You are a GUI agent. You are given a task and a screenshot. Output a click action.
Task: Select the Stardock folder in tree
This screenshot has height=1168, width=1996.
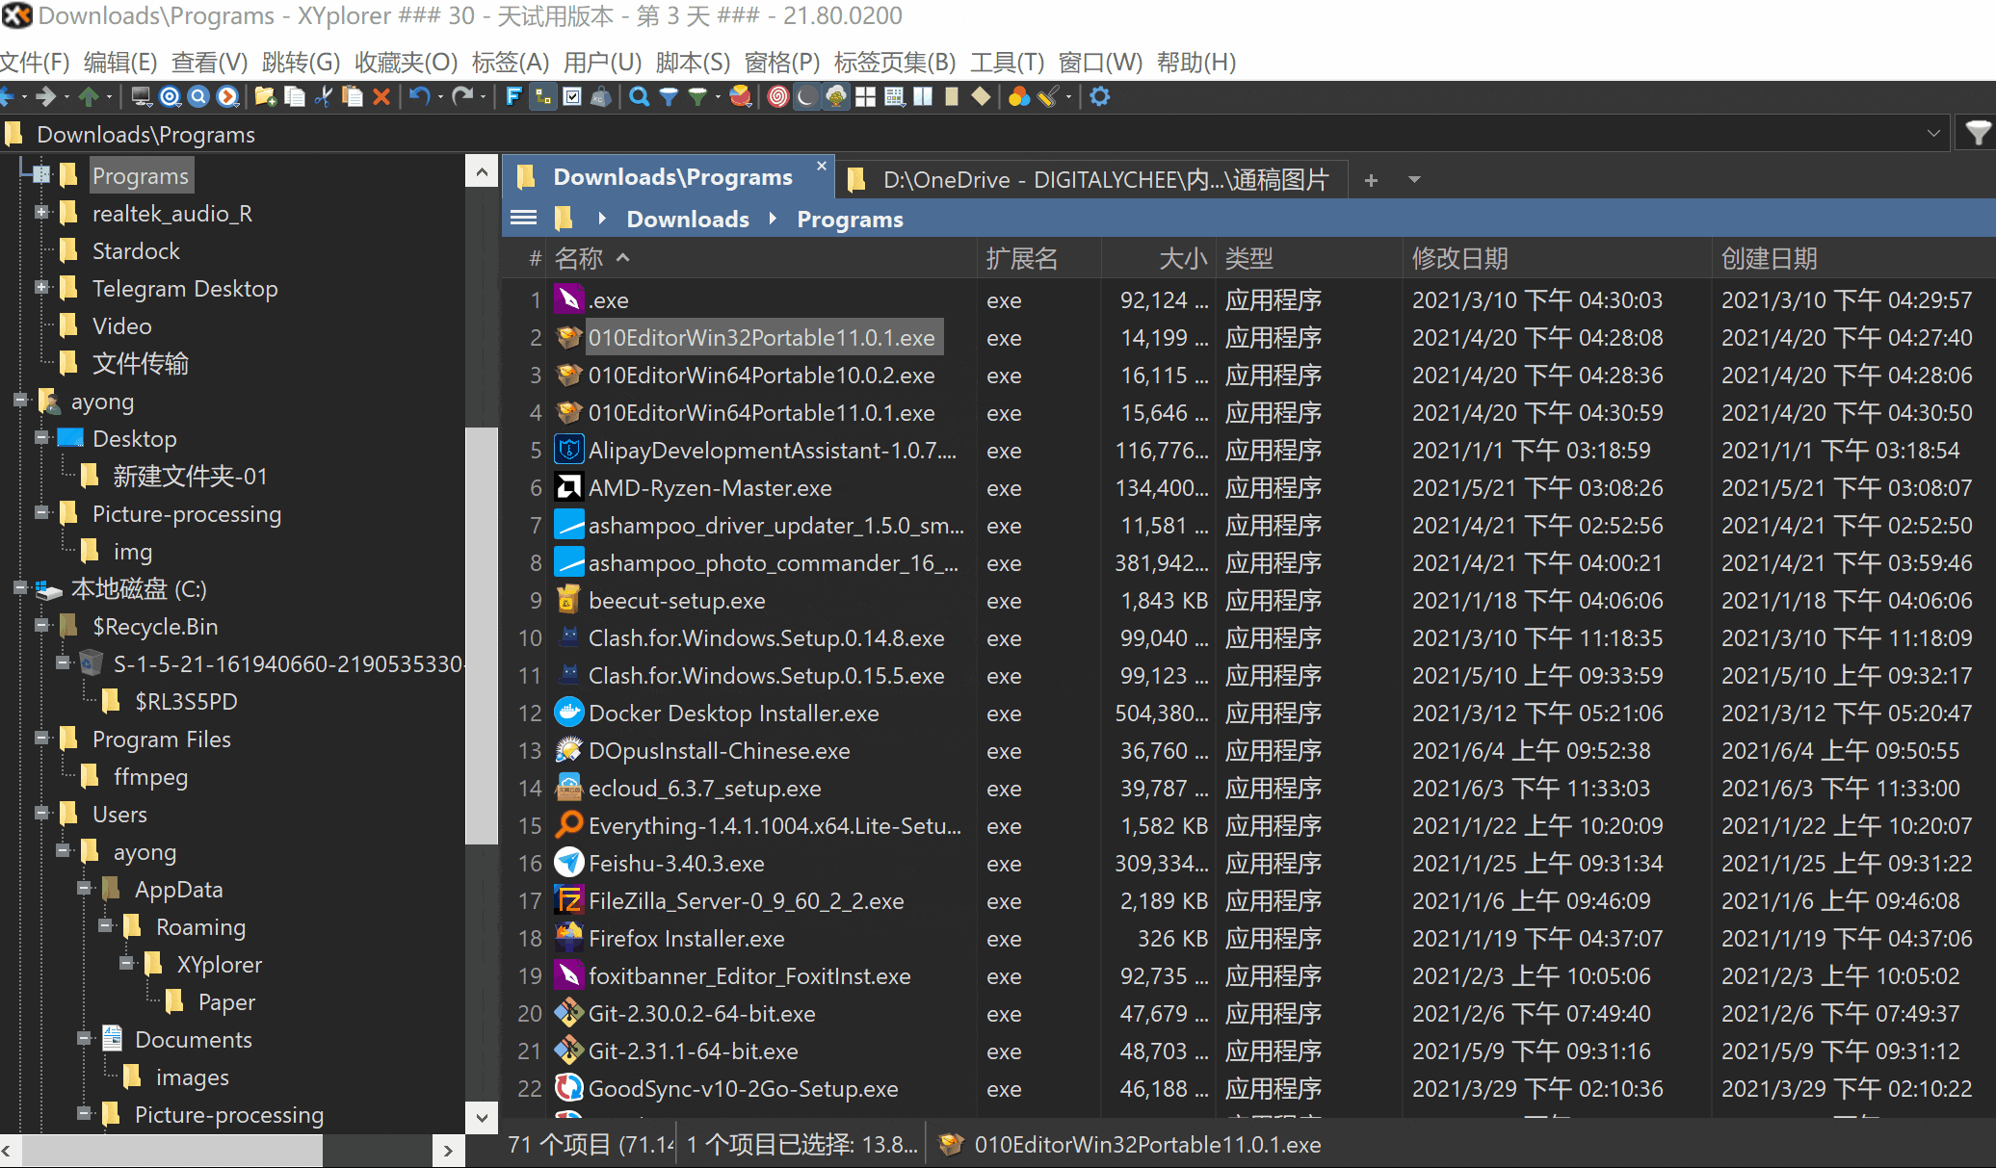(136, 250)
